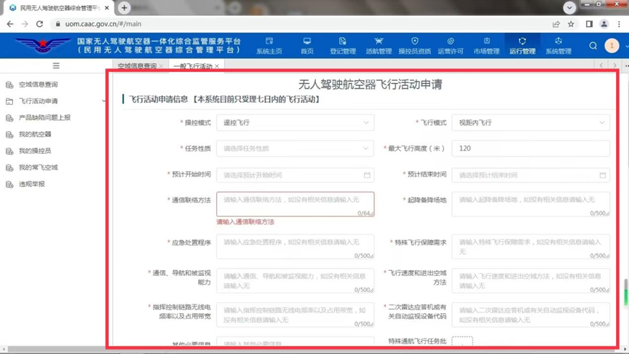Open 我的常飞空域 in sidebar
This screenshot has width=629, height=354.
coord(38,168)
